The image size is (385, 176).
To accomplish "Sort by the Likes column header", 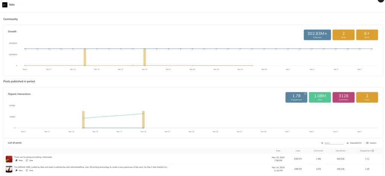I will tap(298, 151).
